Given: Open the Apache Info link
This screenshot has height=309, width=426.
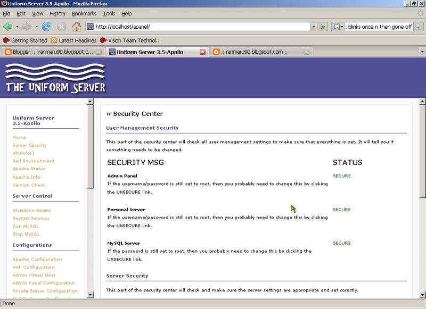Looking at the screenshot, I should (26, 177).
